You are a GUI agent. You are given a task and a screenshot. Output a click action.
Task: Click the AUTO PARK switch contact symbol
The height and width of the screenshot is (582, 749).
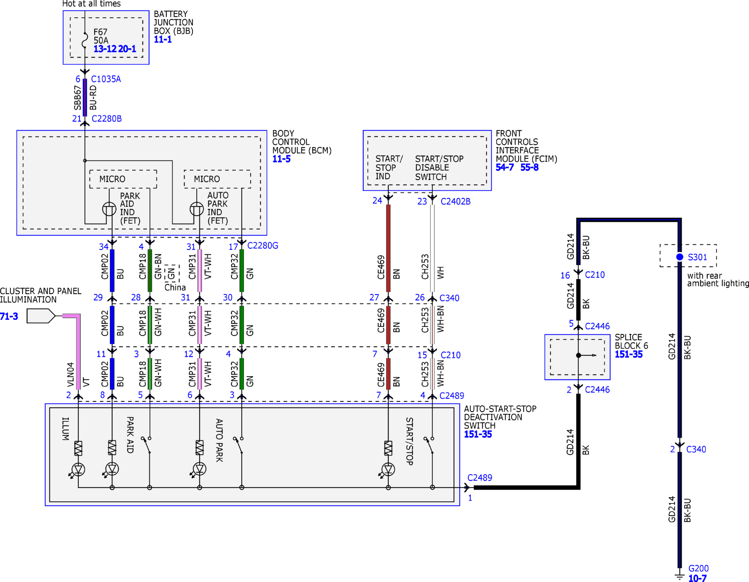[238, 445]
